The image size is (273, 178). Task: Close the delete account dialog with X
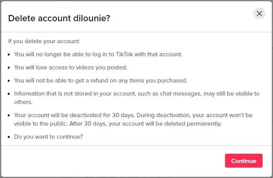259,13
